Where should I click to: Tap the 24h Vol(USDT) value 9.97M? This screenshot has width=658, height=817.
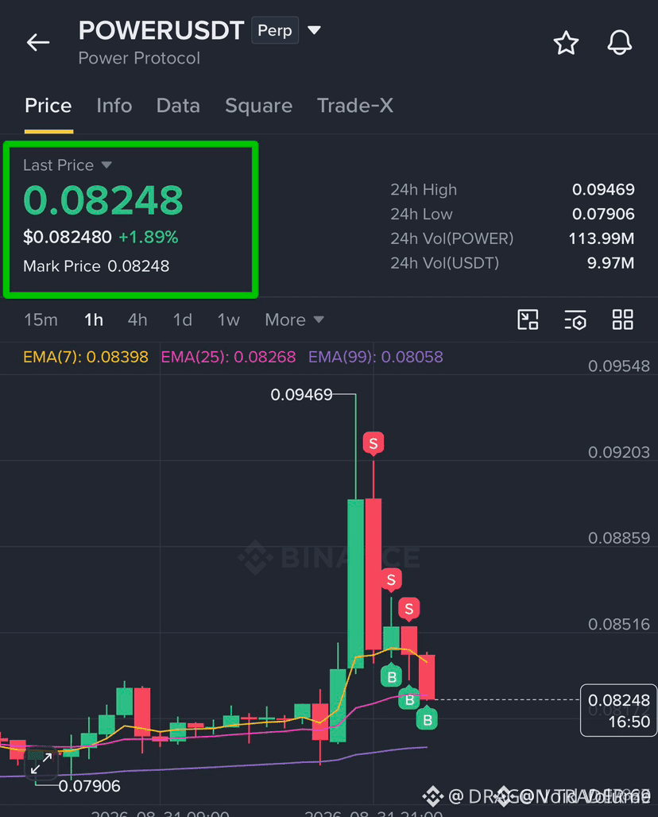610,263
